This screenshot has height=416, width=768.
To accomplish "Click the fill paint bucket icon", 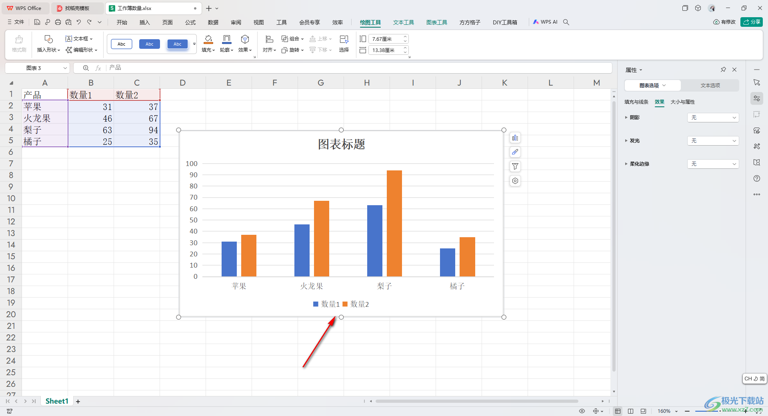I will [x=208, y=39].
